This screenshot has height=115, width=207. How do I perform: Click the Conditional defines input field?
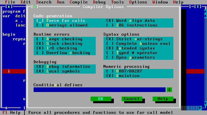coord(99,90)
